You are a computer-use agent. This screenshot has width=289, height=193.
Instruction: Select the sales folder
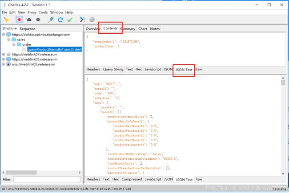coord(21,39)
